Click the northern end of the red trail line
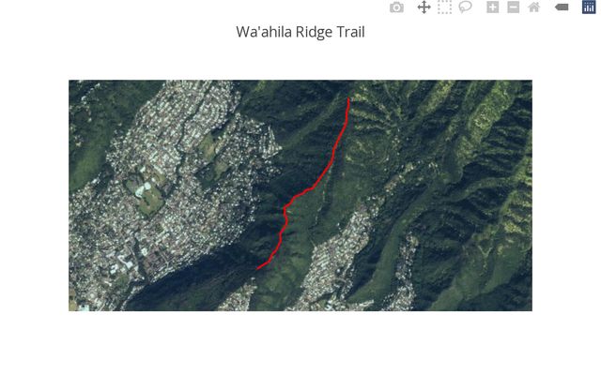This screenshot has width=601, height=375. point(348,99)
